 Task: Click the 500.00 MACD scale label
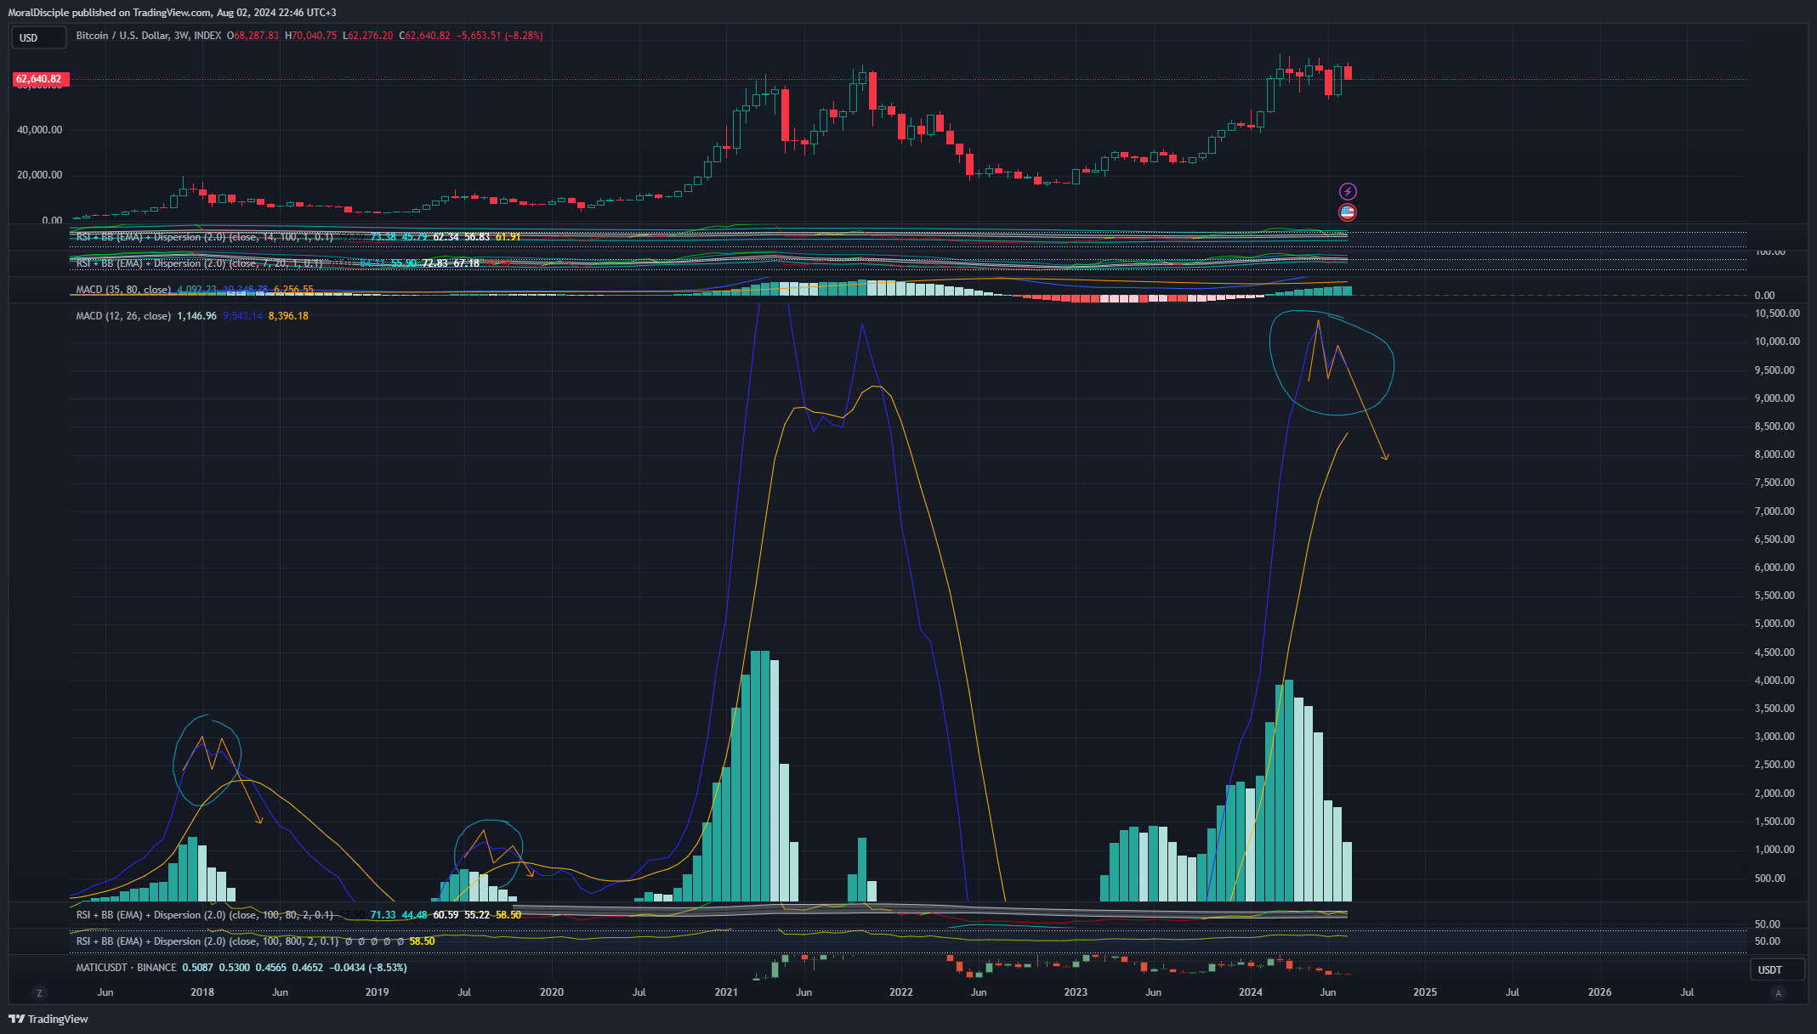1770,879
